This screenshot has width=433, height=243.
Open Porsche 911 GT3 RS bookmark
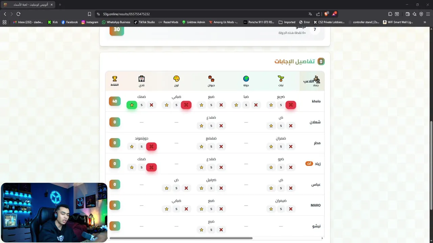[259, 22]
